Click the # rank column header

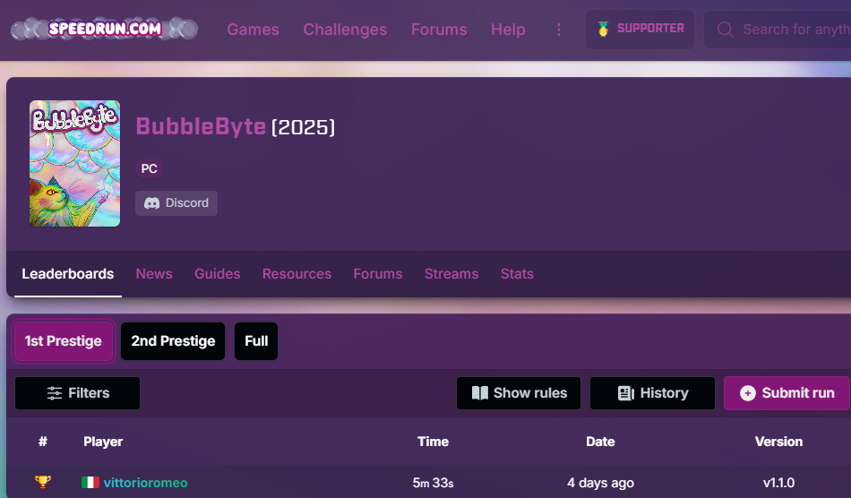[x=43, y=442]
